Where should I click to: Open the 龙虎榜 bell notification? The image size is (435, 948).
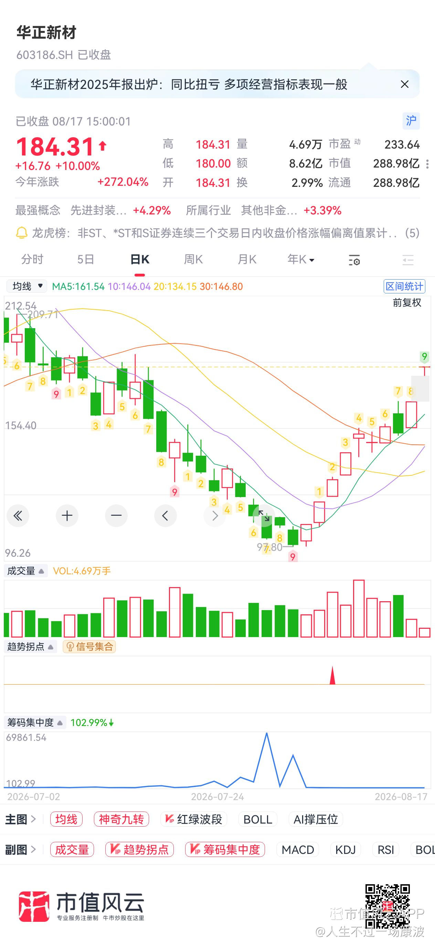click(22, 233)
